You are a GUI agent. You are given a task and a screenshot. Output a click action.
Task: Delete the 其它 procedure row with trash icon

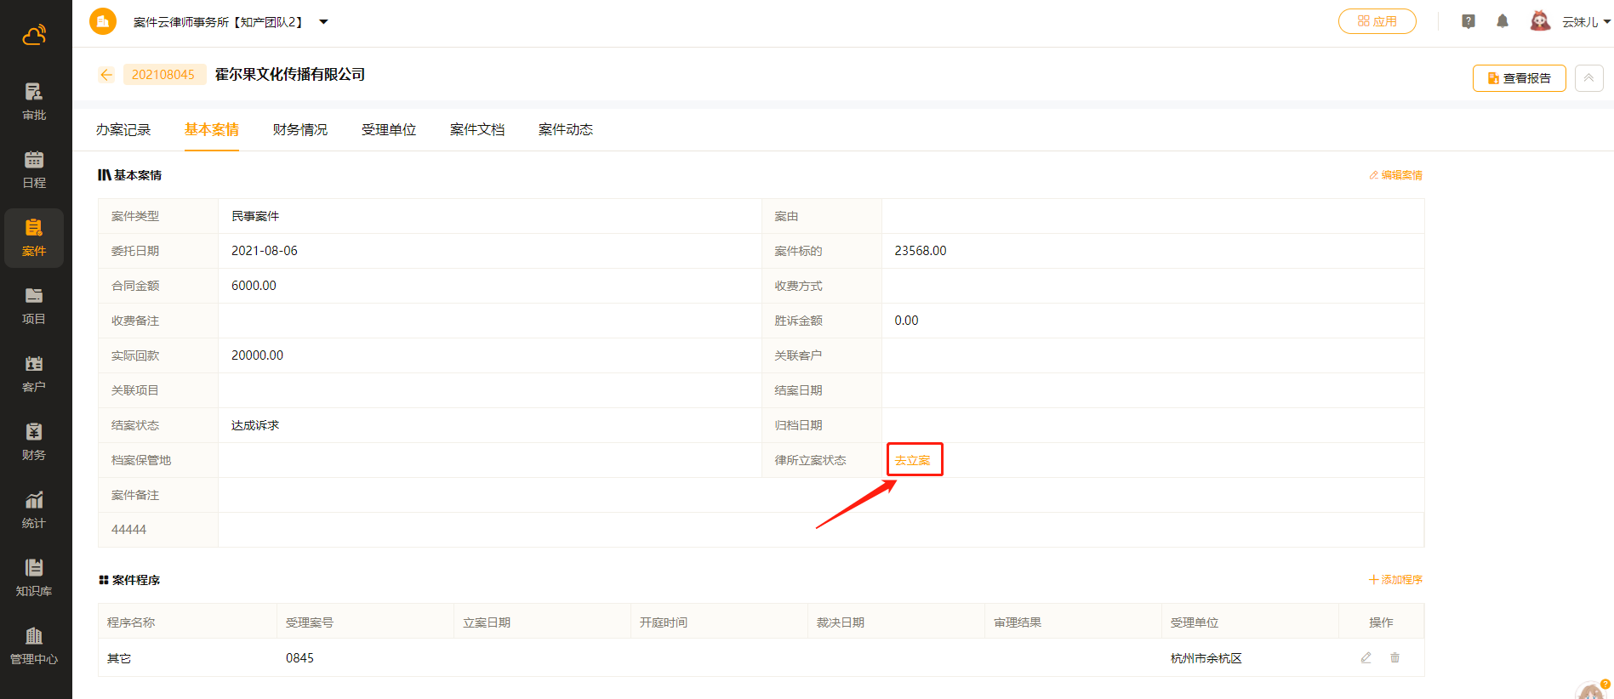(1394, 657)
